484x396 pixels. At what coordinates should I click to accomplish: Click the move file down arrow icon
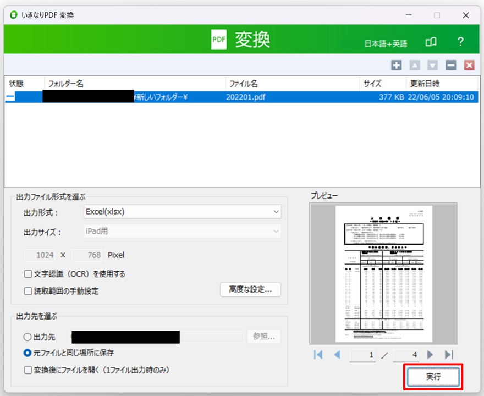tap(433, 65)
